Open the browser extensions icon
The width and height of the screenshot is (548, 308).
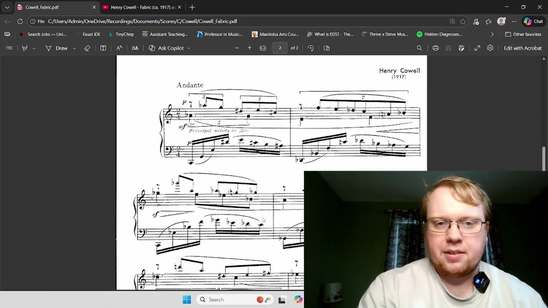point(476,21)
